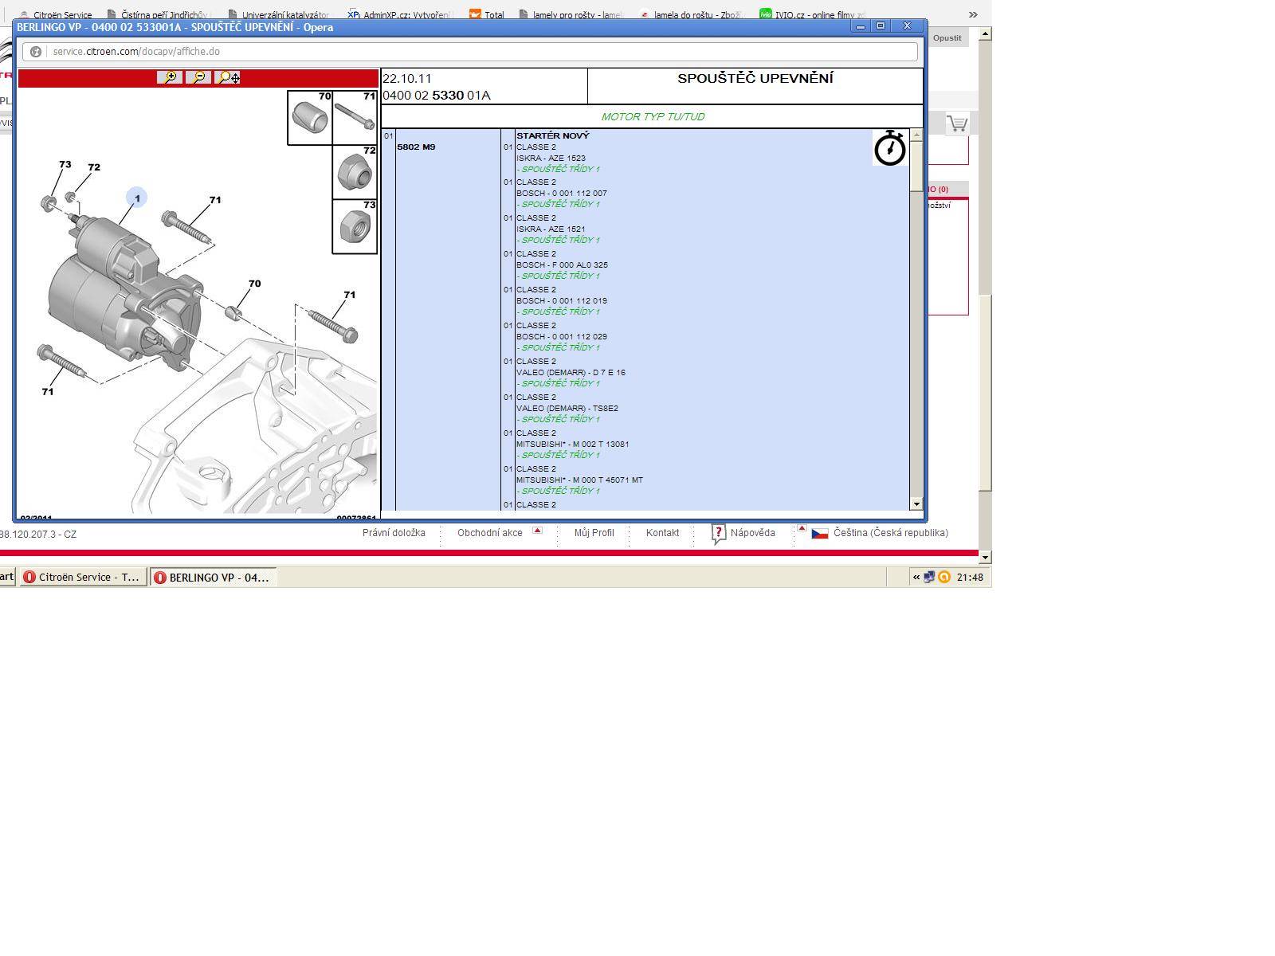The height and width of the screenshot is (956, 1275).
Task: Click scroll up arrow of parts list
Action: (x=916, y=135)
